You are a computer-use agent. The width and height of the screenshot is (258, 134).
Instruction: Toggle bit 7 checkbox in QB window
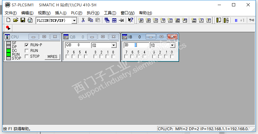(x=68, y=56)
